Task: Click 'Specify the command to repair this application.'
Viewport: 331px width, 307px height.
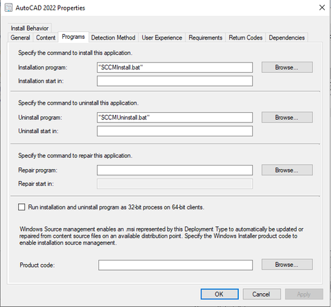Action: coord(75,155)
